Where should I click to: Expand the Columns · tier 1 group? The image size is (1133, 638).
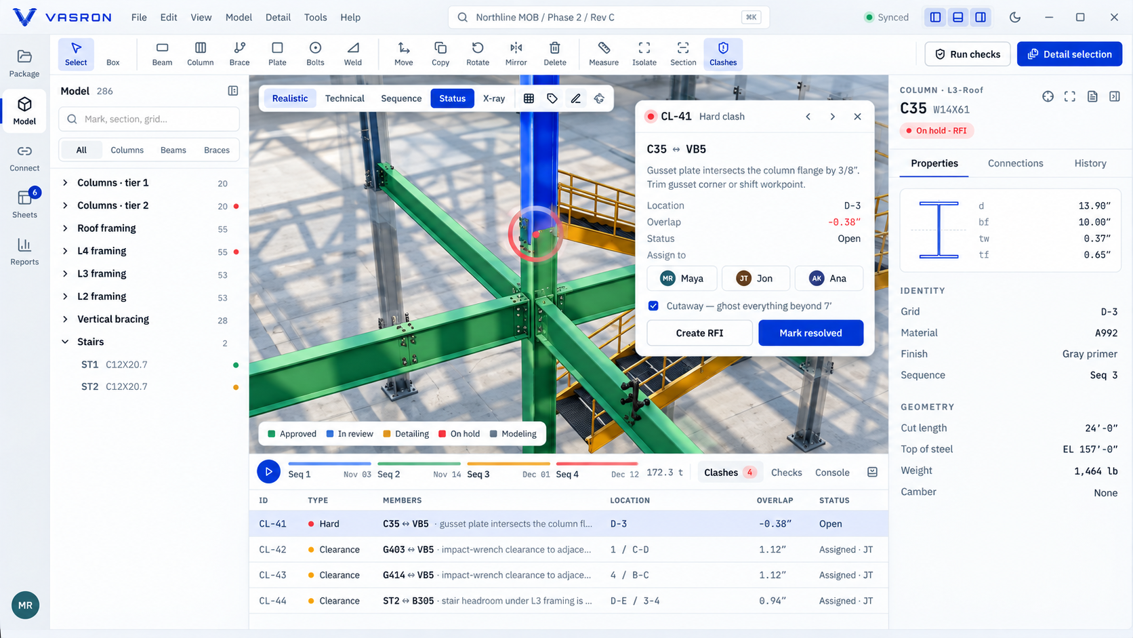(65, 182)
